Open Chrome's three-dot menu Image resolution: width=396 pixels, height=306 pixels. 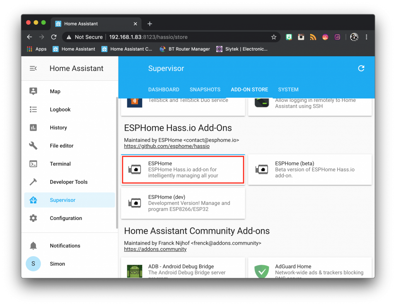click(x=367, y=37)
